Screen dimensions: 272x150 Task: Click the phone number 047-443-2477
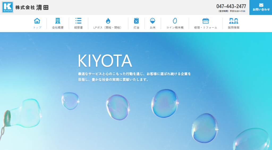231,6
